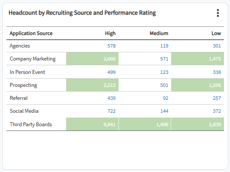Screen dimensions: 230x172
Task: Select In Person Event Low 336
Action: [x=217, y=72]
